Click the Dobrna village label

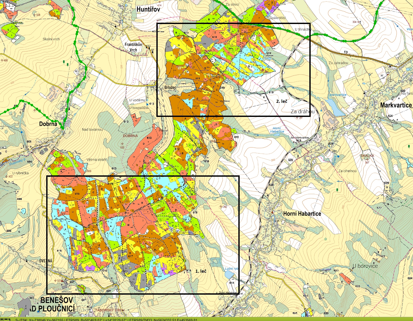[48, 124]
